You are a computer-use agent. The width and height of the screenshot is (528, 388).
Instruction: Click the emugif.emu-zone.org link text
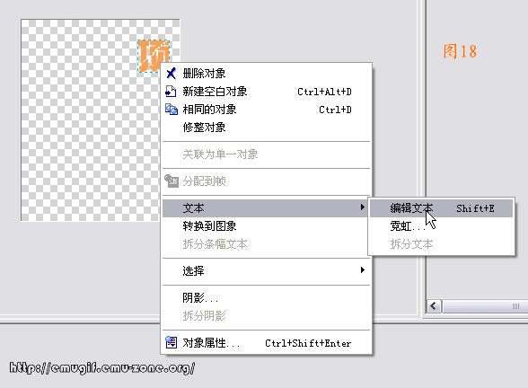click(x=102, y=367)
